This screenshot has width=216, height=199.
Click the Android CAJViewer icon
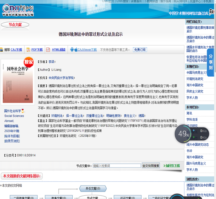point(73,50)
